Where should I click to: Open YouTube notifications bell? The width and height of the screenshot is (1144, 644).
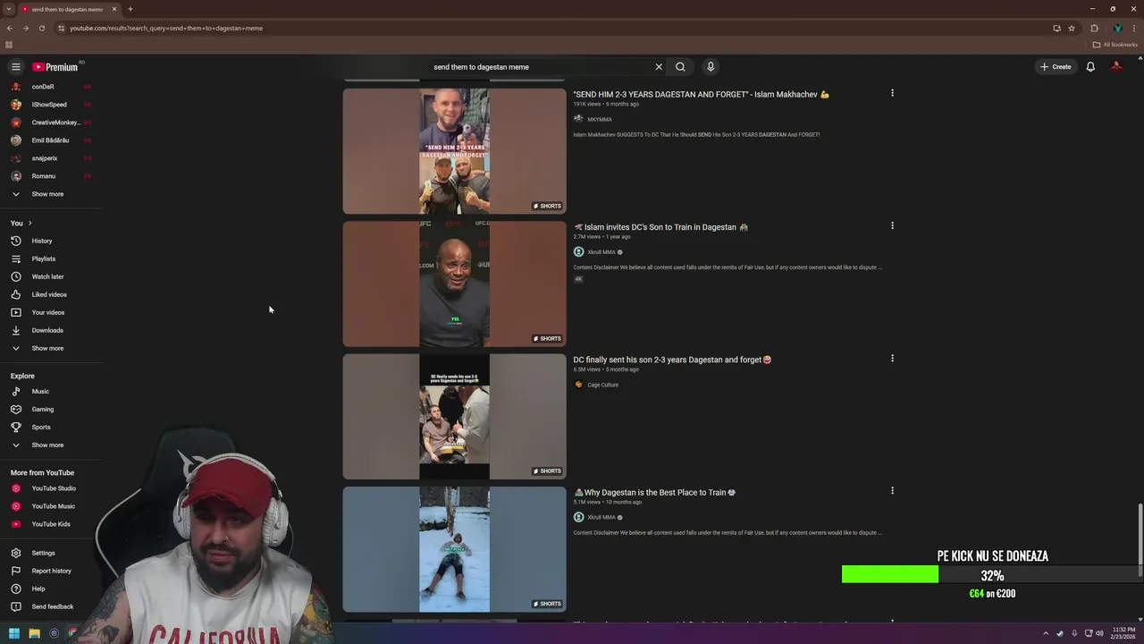1090,67
